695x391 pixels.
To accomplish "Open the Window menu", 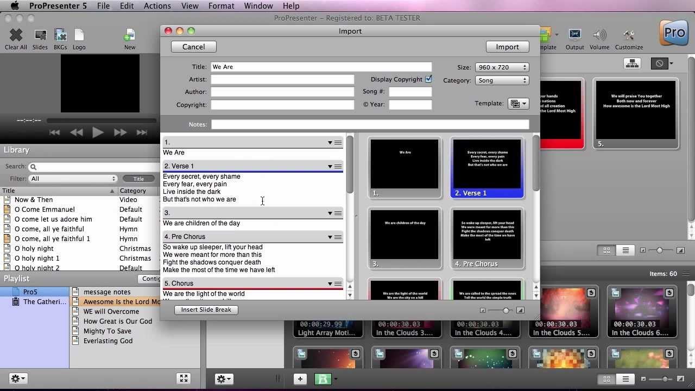I will click(258, 6).
